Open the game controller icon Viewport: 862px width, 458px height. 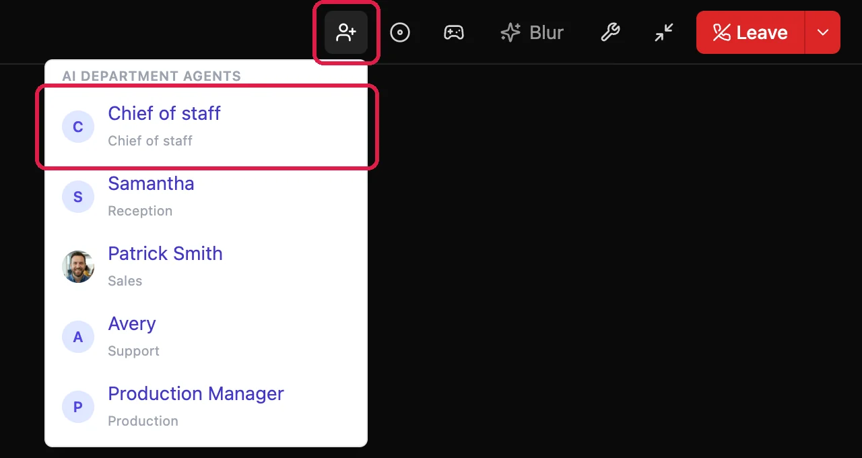pos(454,32)
